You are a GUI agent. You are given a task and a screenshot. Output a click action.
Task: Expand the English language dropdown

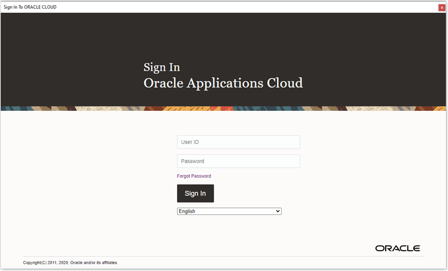pos(229,211)
